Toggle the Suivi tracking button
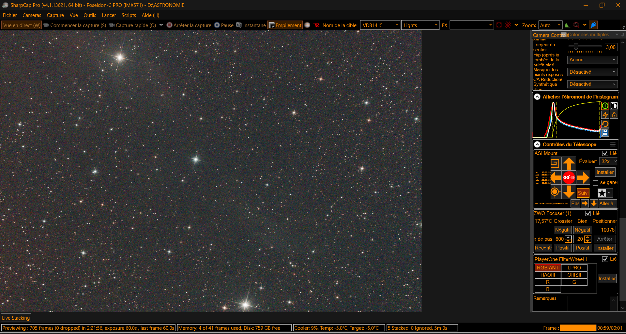The height and width of the screenshot is (334, 626). 583,193
